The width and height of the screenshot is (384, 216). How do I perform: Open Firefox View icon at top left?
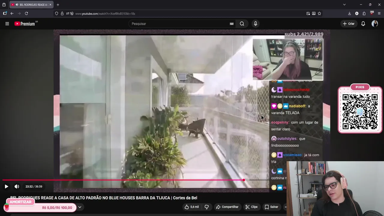tap(4, 4)
